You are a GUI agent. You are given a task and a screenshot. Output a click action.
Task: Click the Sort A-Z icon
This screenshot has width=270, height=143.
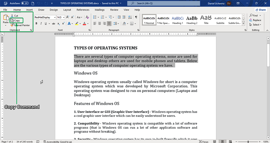point(130,17)
